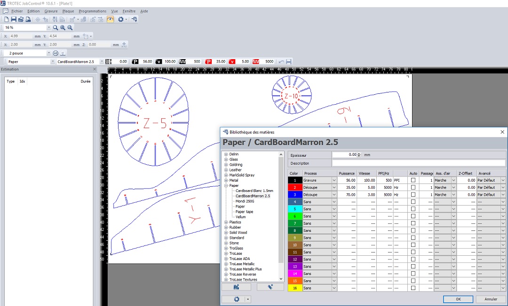Click the OK button
Screen dimensions: 508x306
click(x=458, y=299)
